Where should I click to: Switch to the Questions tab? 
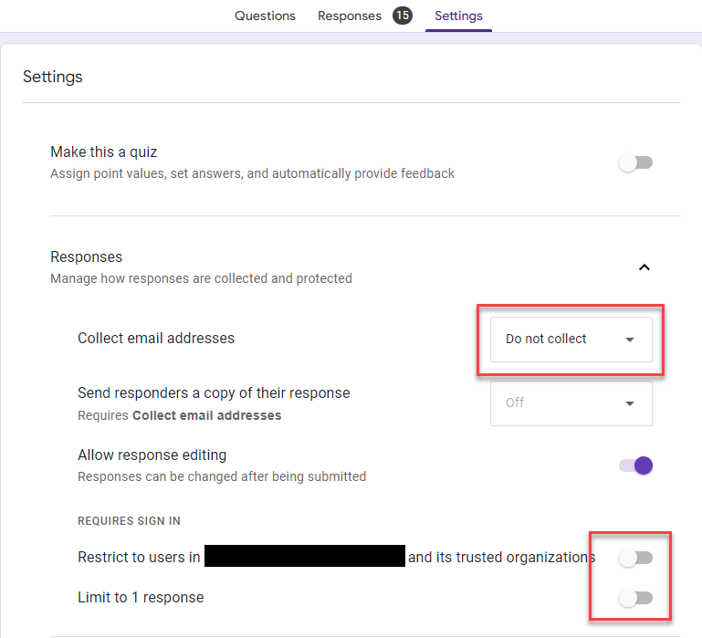pos(265,16)
